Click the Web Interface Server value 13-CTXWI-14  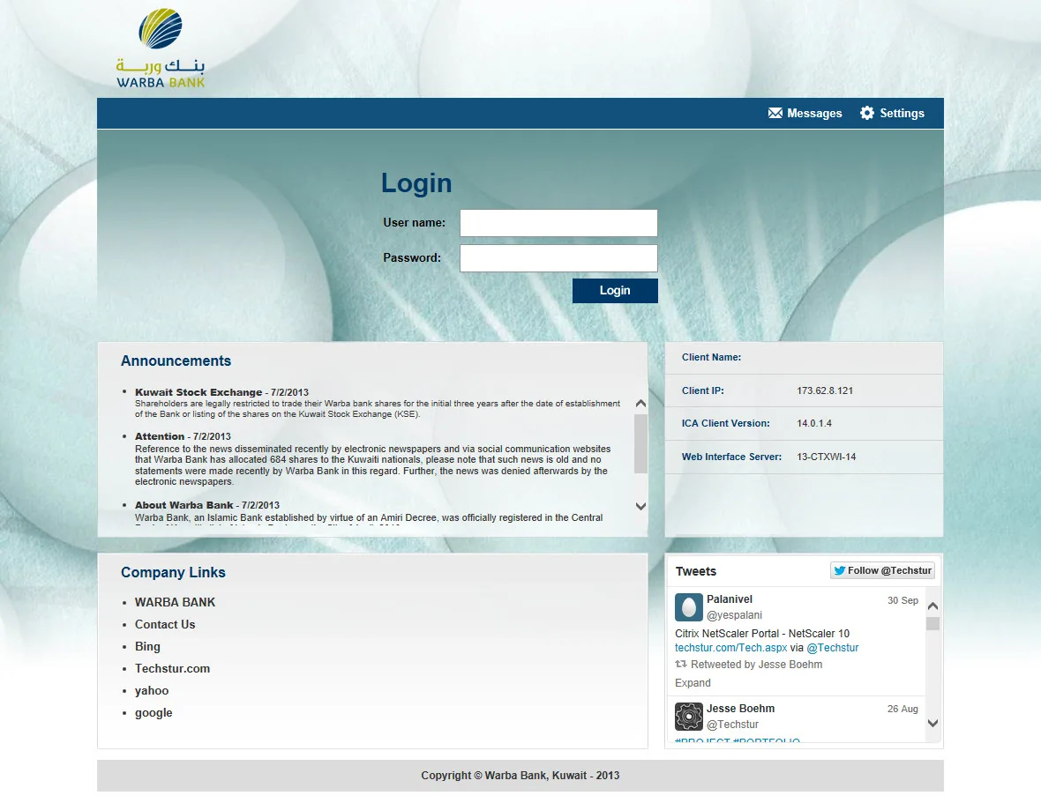pos(826,457)
